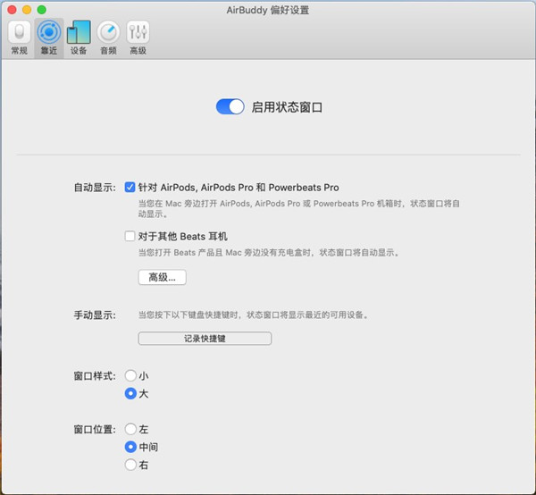This screenshot has height=495, width=536.
Task: Click the 手动显示 label
Action: click(95, 315)
